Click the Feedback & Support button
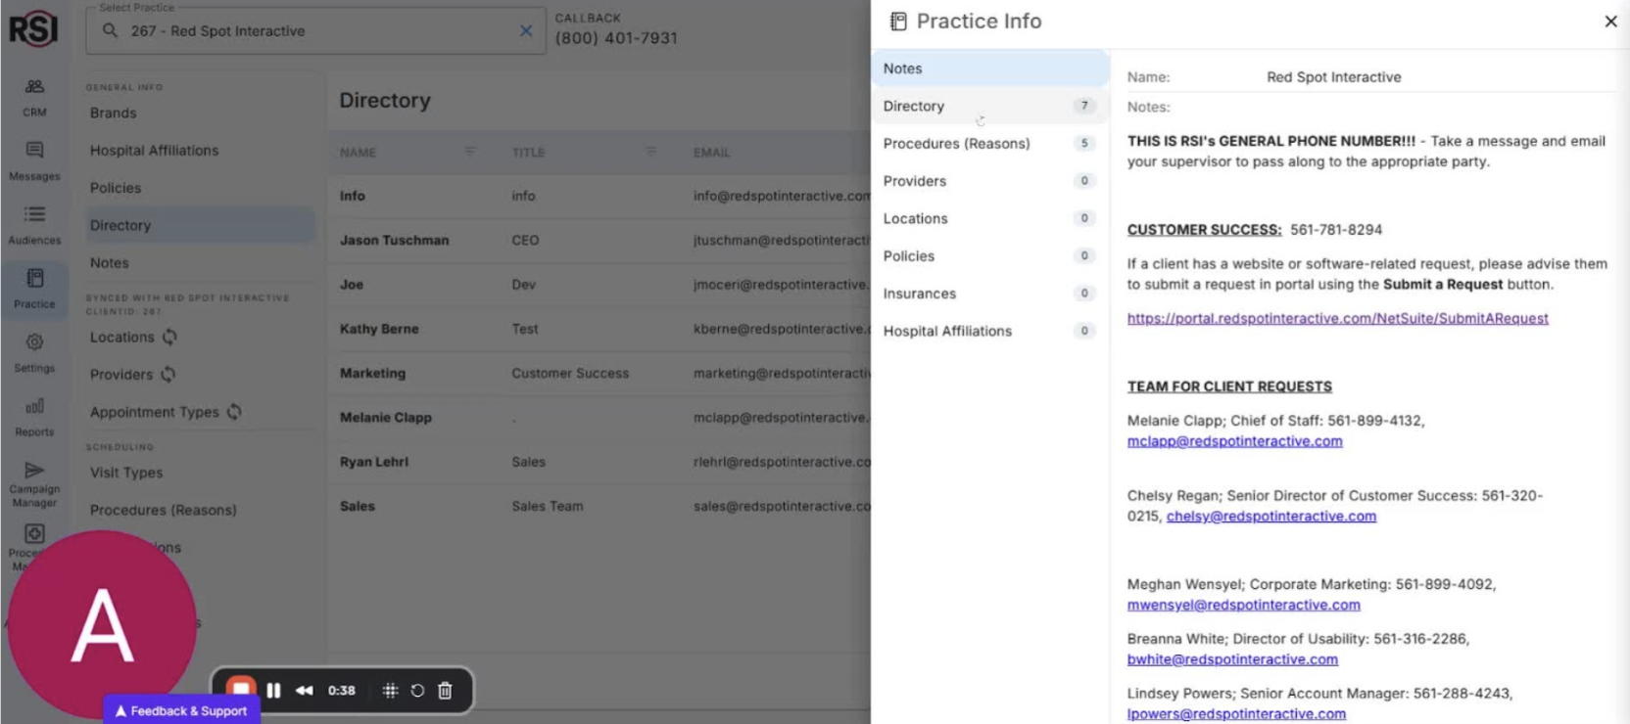The image size is (1630, 724). (x=182, y=711)
